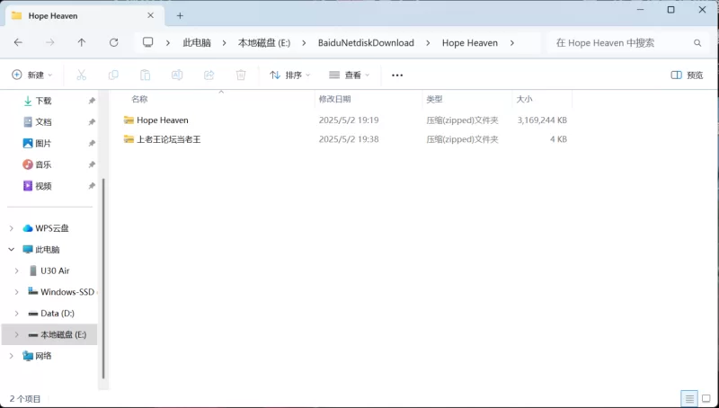This screenshot has height=408, width=719.
Task: Open the 排序 sort dropdown
Action: point(289,75)
